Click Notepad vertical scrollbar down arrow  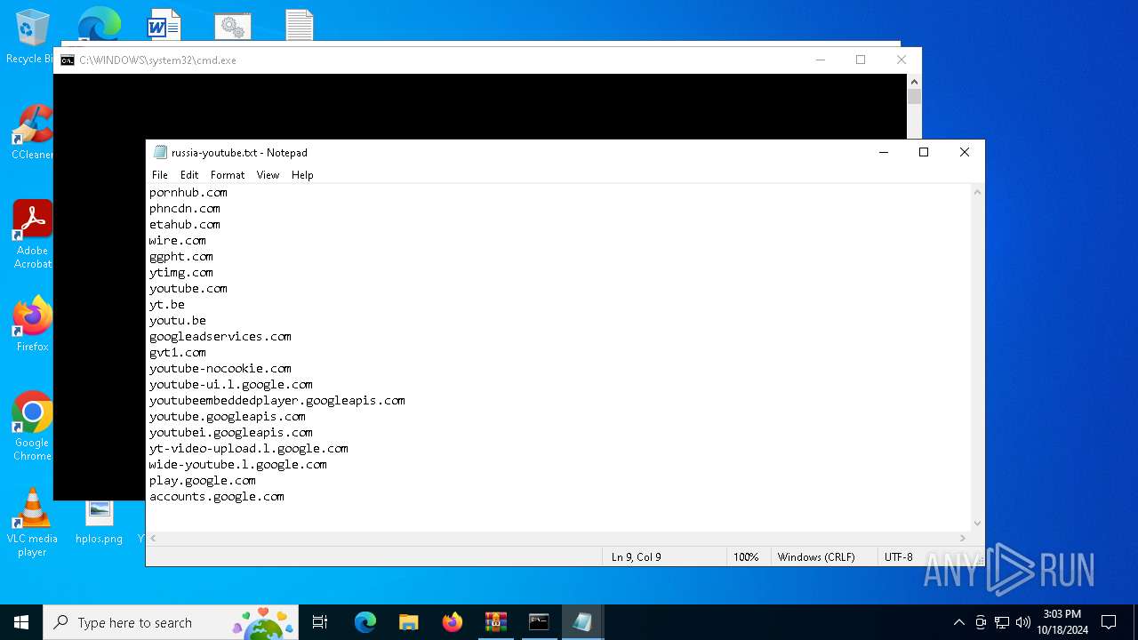[977, 524]
